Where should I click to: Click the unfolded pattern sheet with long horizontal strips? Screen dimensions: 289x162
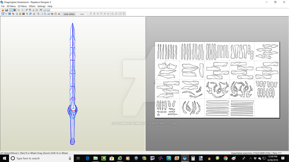tap(217, 108)
